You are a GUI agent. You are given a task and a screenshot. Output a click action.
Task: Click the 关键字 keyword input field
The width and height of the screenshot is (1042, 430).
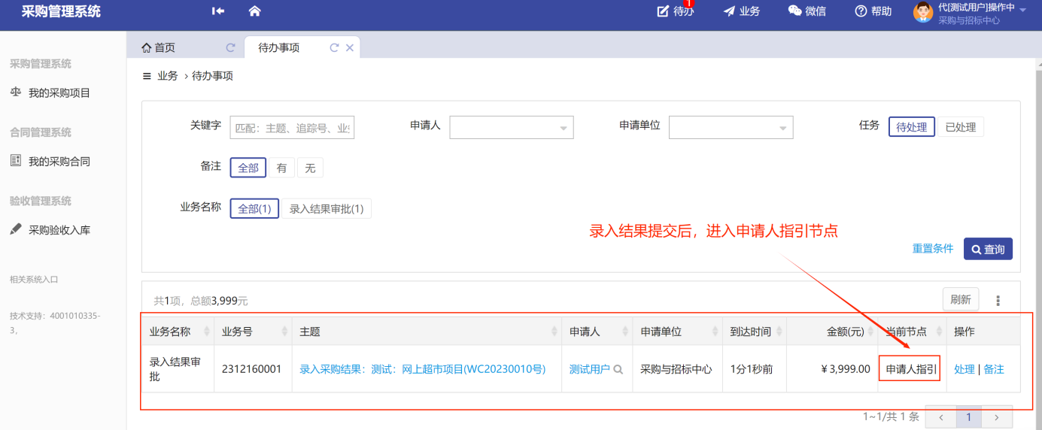point(292,128)
